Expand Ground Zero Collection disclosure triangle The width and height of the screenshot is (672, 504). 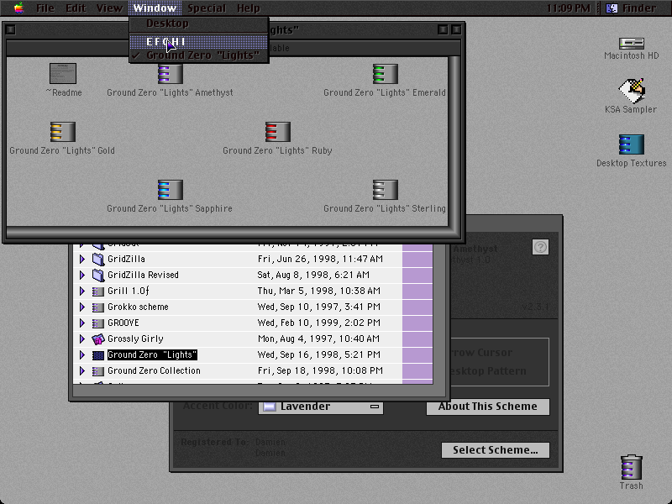click(x=81, y=370)
